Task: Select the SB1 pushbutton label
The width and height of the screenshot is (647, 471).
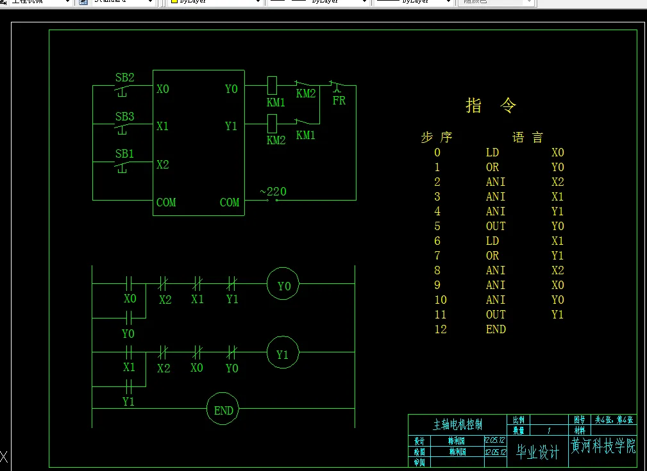Action: pyautogui.click(x=124, y=154)
